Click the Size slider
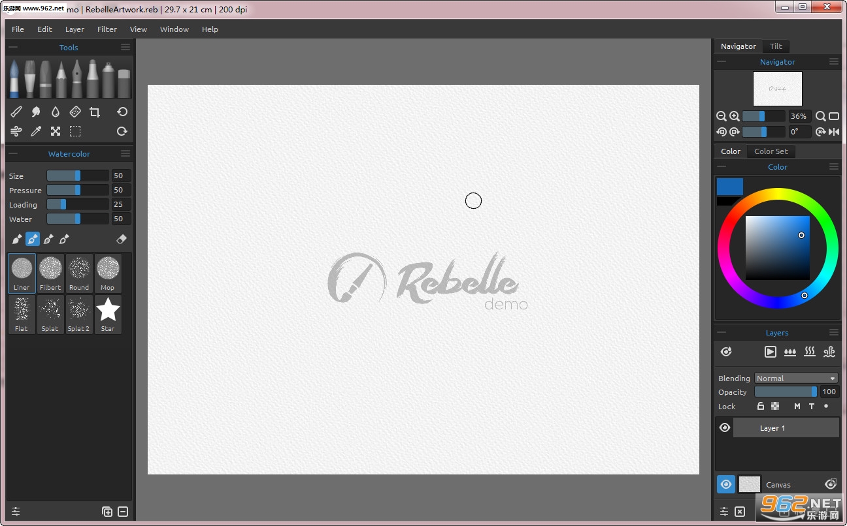The width and height of the screenshot is (847, 526). pyautogui.click(x=78, y=176)
